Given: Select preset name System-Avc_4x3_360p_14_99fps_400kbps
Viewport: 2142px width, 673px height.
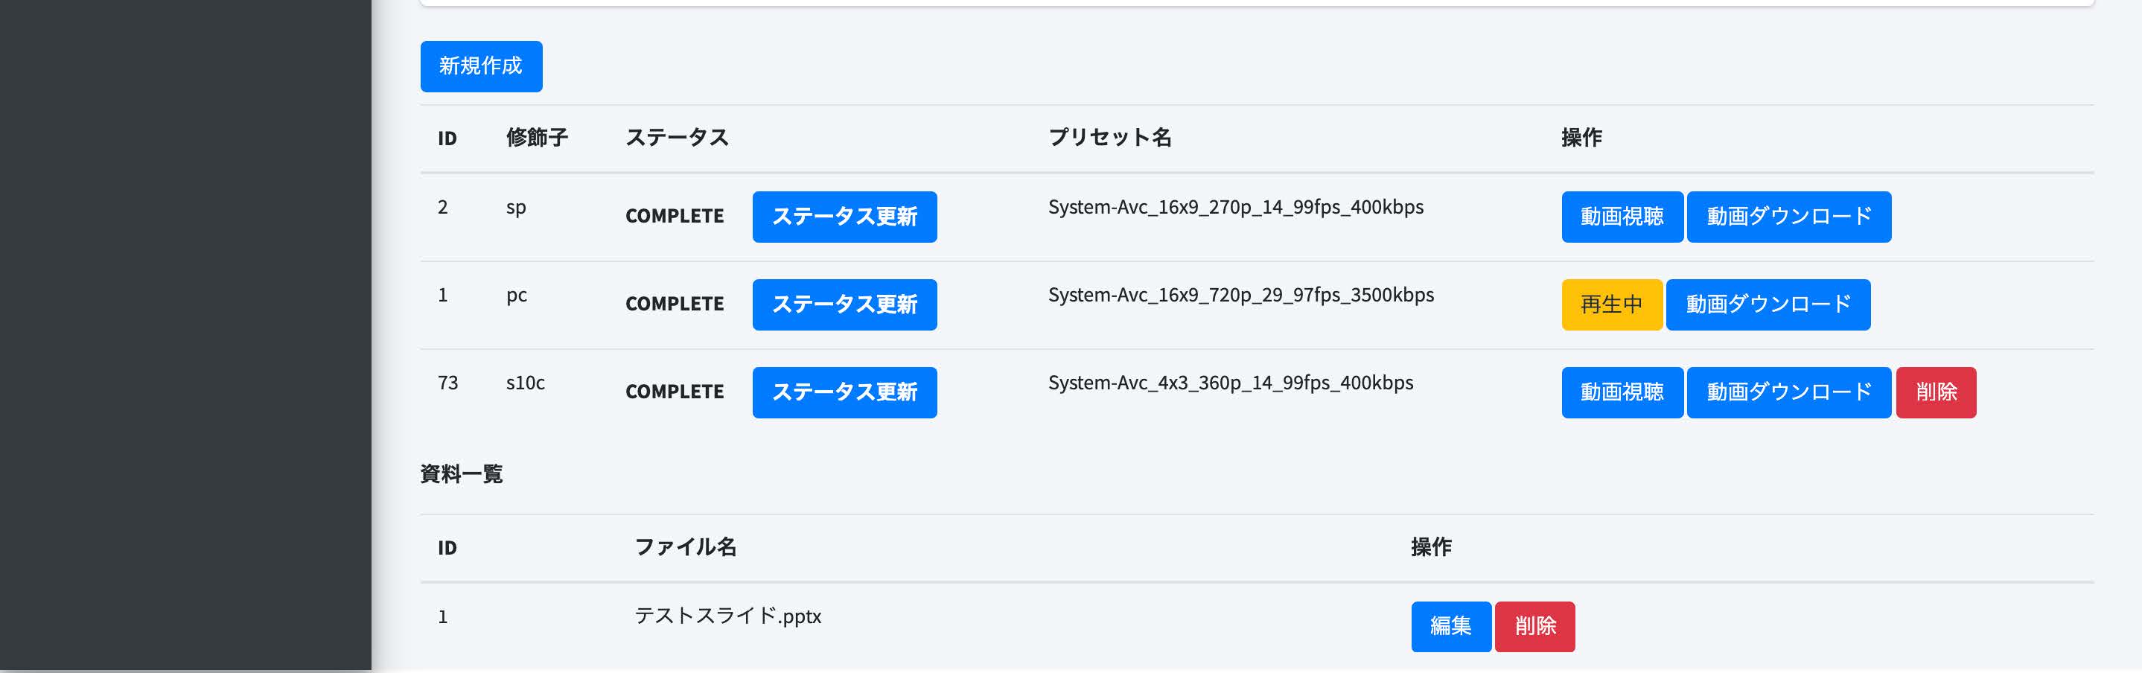Looking at the screenshot, I should [1231, 383].
